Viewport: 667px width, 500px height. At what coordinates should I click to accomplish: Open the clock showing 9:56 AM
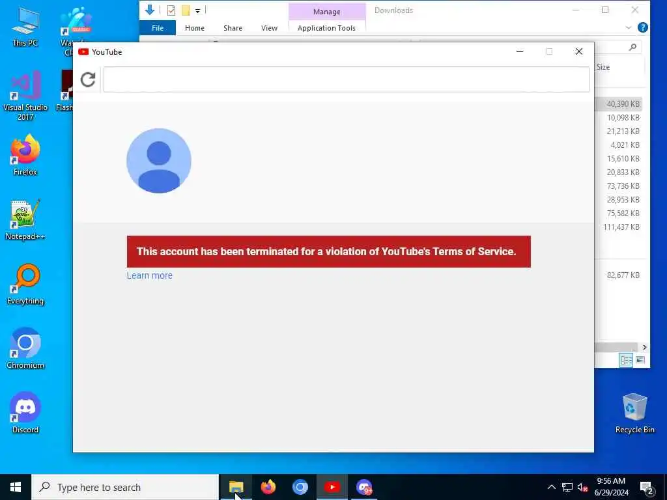point(611,487)
